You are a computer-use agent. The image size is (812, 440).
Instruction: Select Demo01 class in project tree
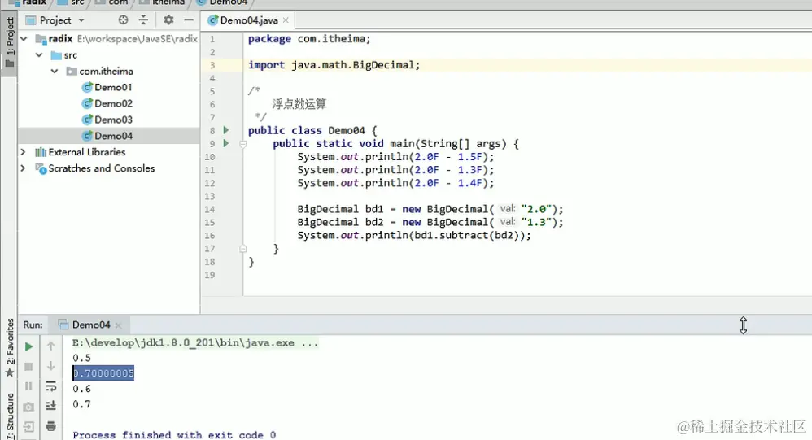pyautogui.click(x=107, y=88)
